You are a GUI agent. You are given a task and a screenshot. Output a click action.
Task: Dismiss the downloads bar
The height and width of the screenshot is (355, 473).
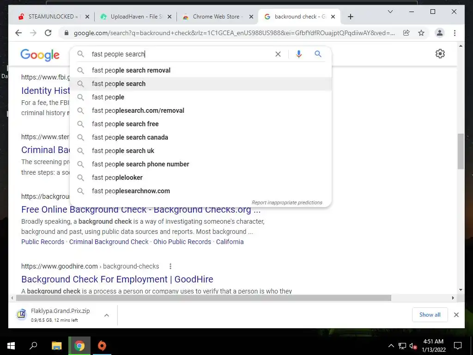click(456, 315)
